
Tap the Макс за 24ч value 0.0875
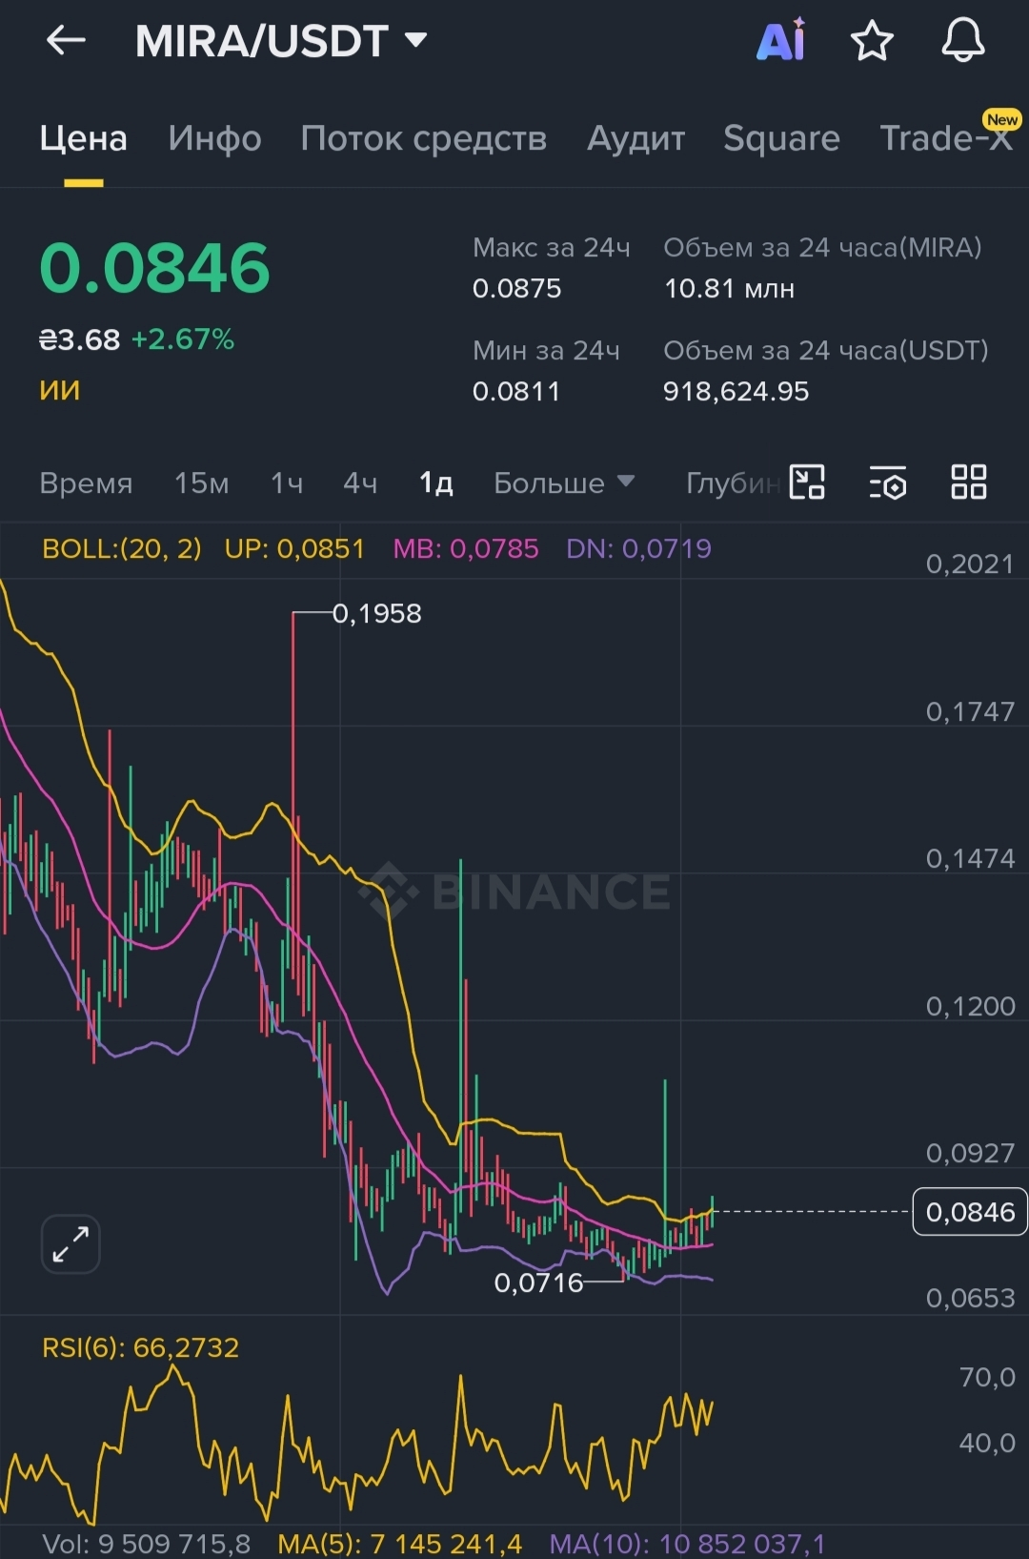click(517, 289)
